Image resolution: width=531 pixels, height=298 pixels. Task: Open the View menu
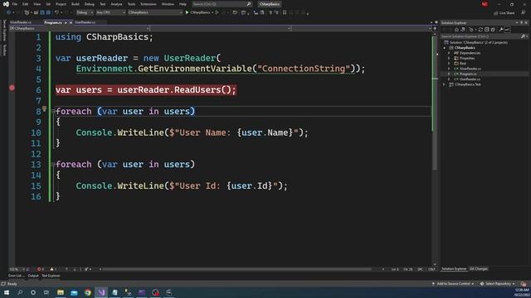(37, 4)
